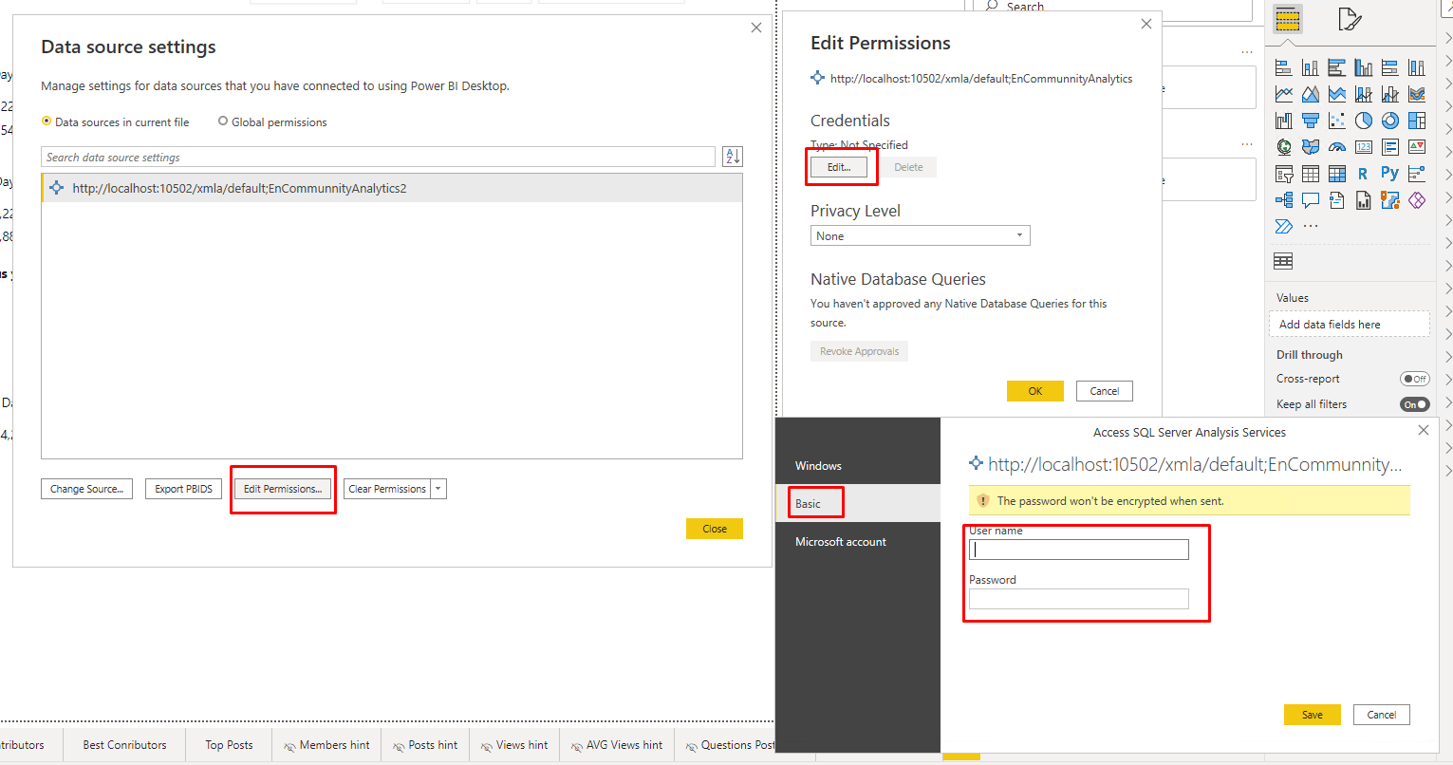
Task: Focus the Password field
Action: click(1079, 598)
